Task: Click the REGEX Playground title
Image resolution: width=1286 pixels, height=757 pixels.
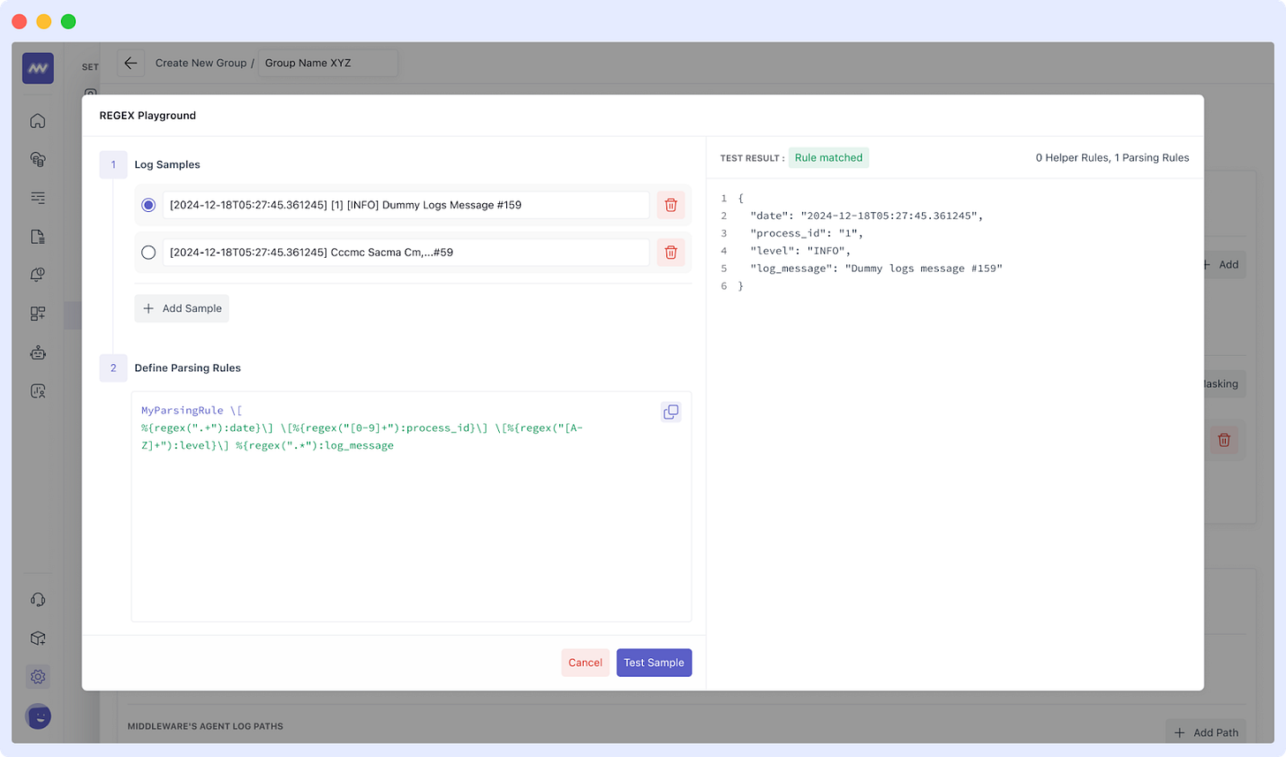Action: (x=148, y=116)
